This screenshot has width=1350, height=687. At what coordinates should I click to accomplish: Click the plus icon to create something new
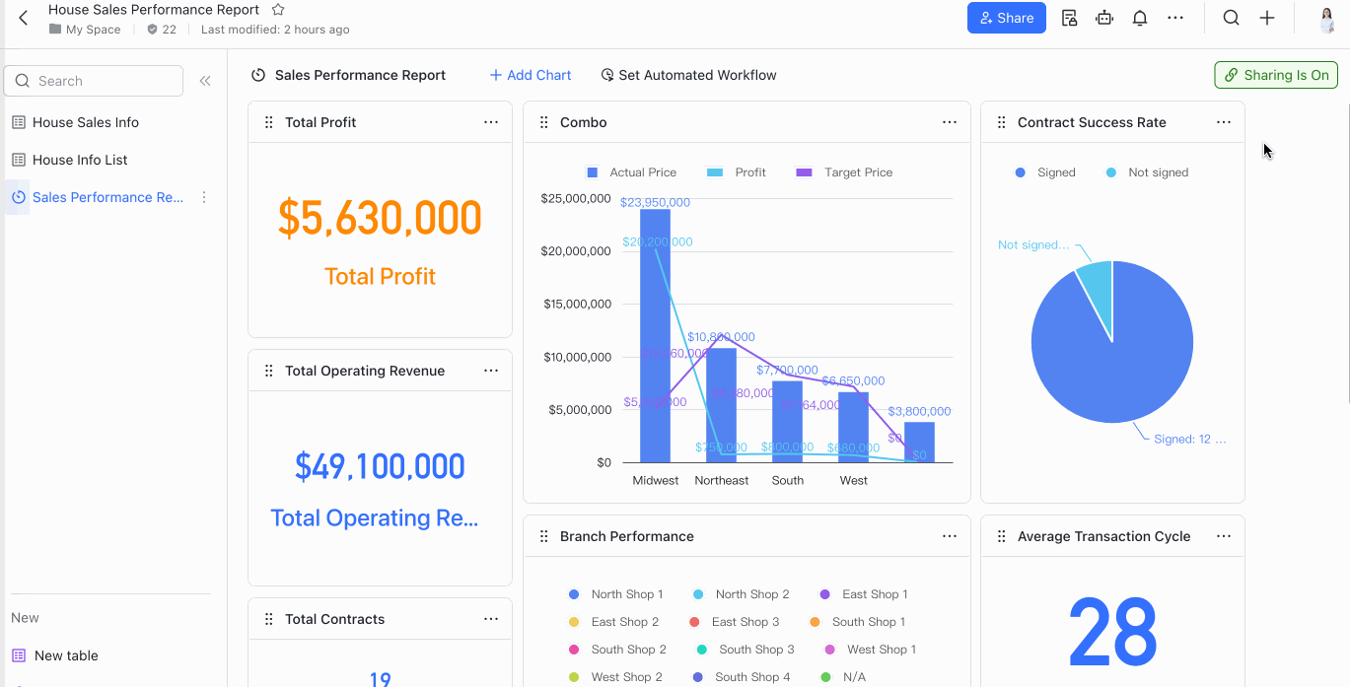pos(1267,17)
